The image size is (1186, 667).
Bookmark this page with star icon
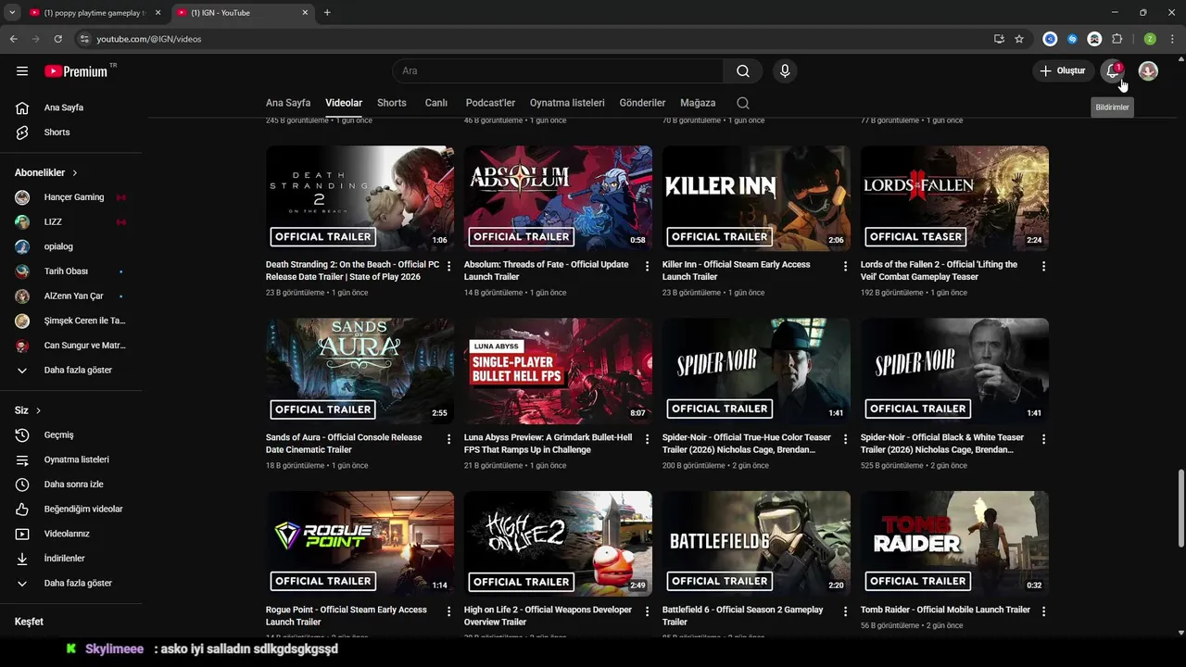(x=1019, y=39)
